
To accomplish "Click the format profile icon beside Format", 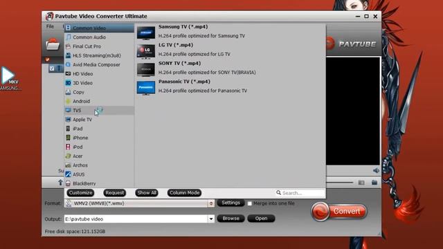I will coord(69,203).
